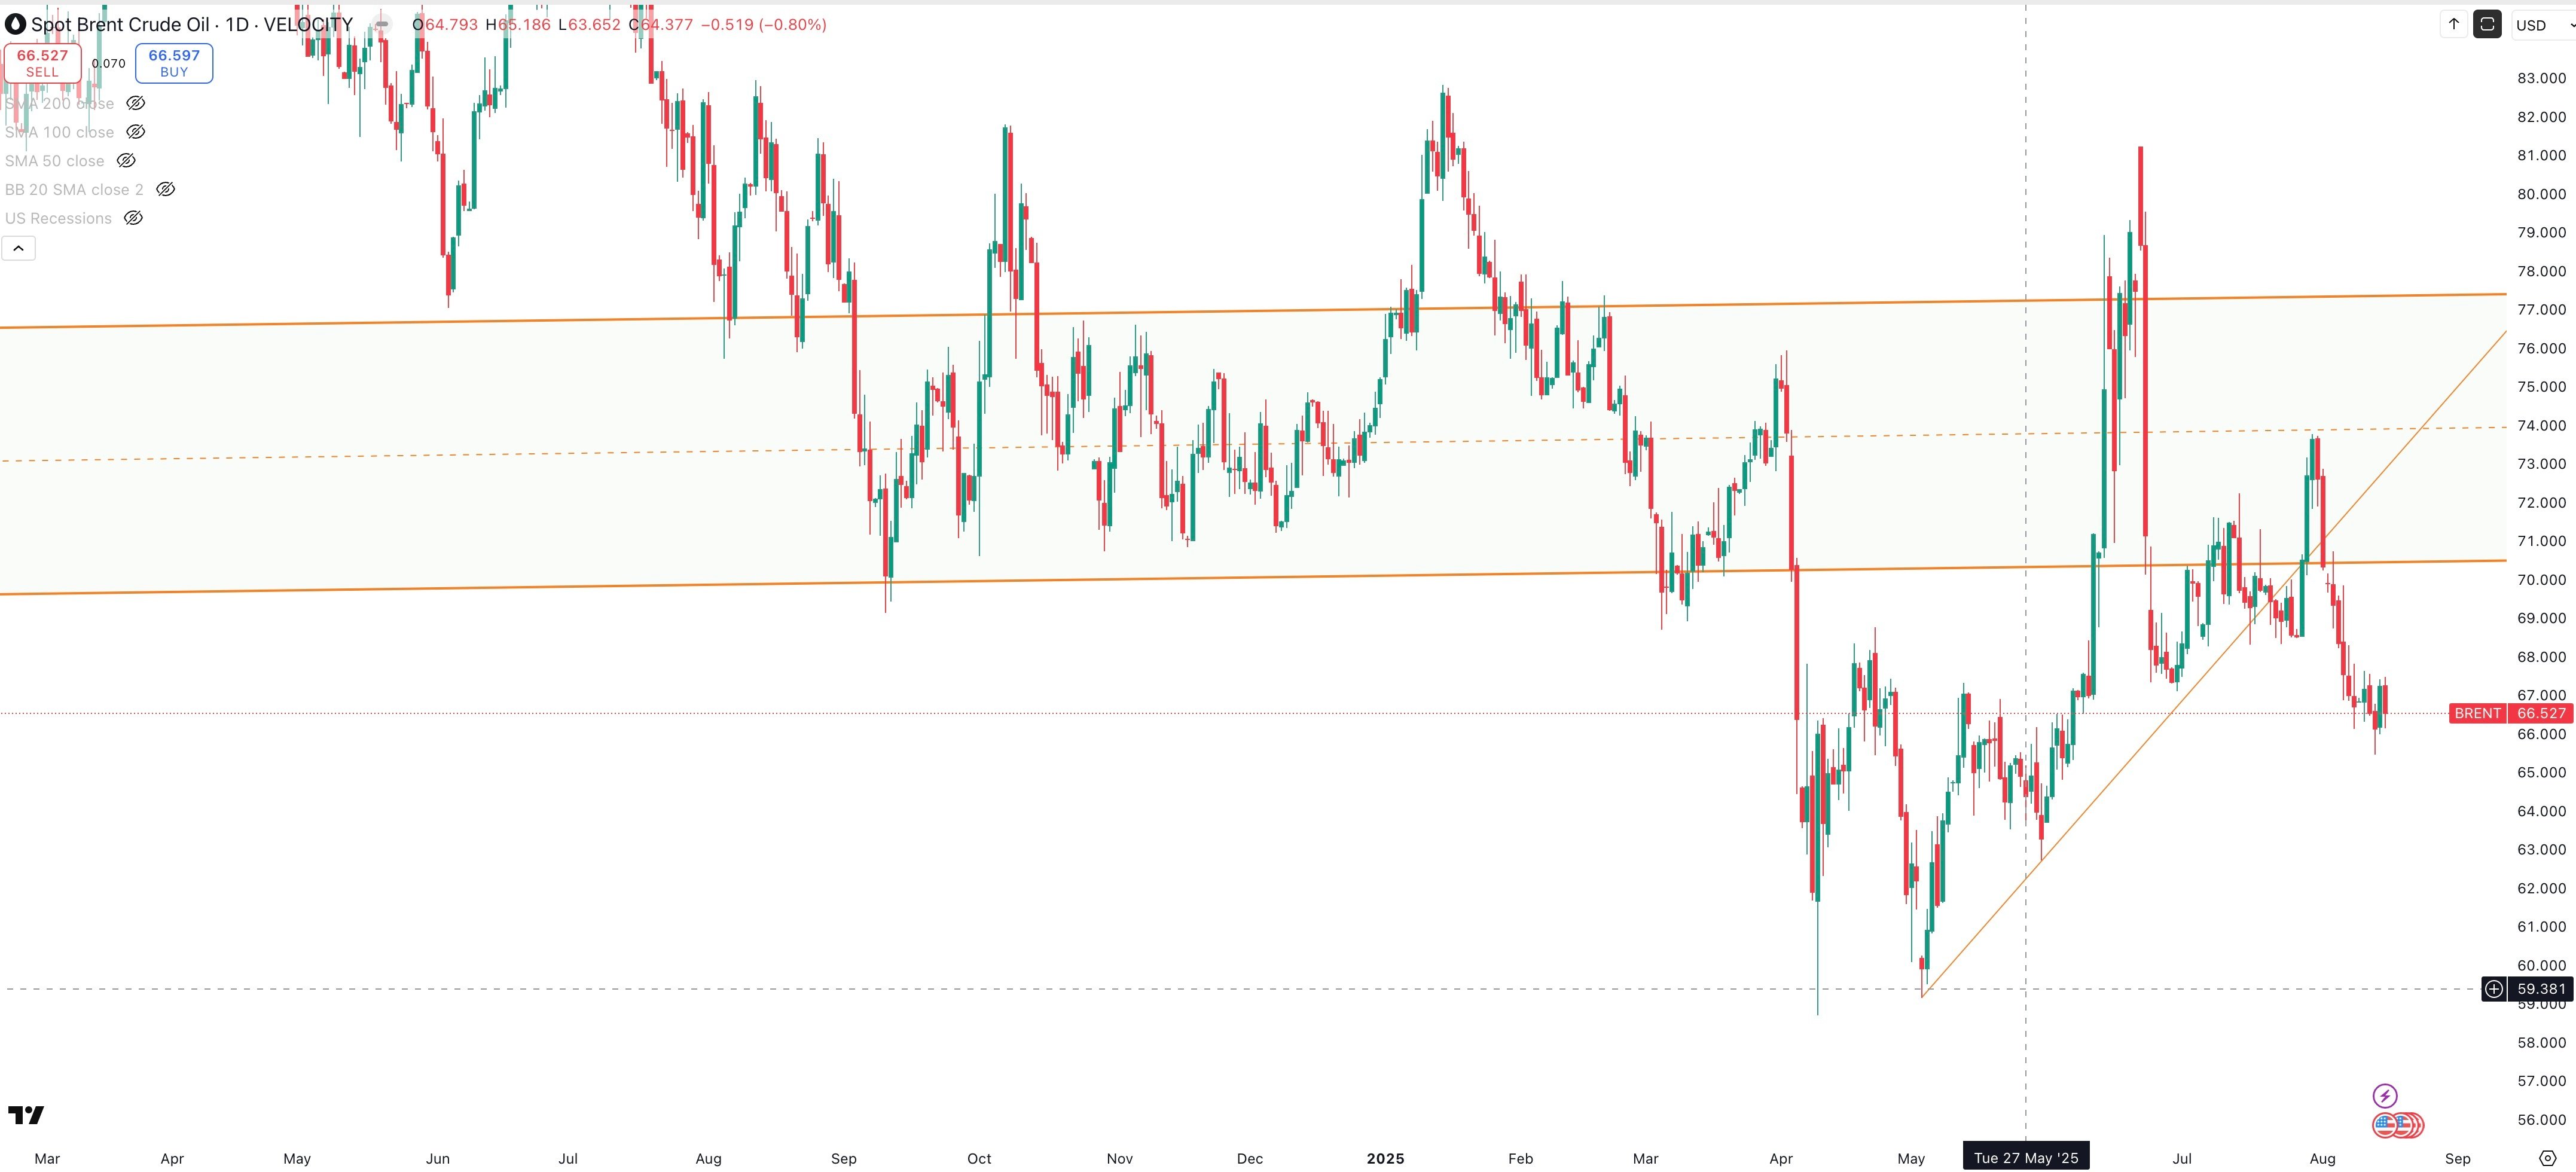Click the plus icon beside 59.381 price
This screenshot has width=2576, height=1172.
pos(2494,989)
